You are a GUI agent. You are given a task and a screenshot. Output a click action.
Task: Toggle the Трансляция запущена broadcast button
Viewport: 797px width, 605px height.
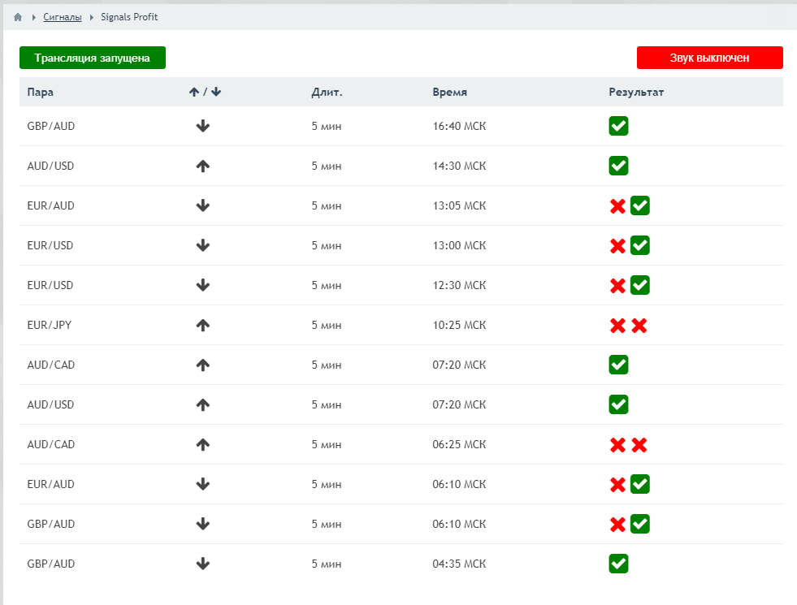click(93, 58)
